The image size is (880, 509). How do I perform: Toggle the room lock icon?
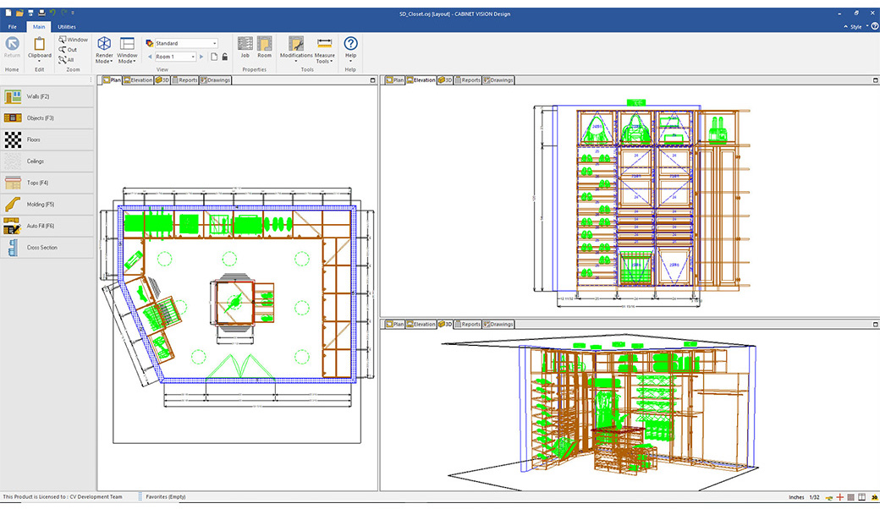pyautogui.click(x=225, y=56)
